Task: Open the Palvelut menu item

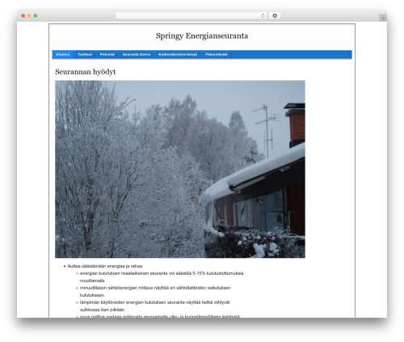Action: coord(107,54)
